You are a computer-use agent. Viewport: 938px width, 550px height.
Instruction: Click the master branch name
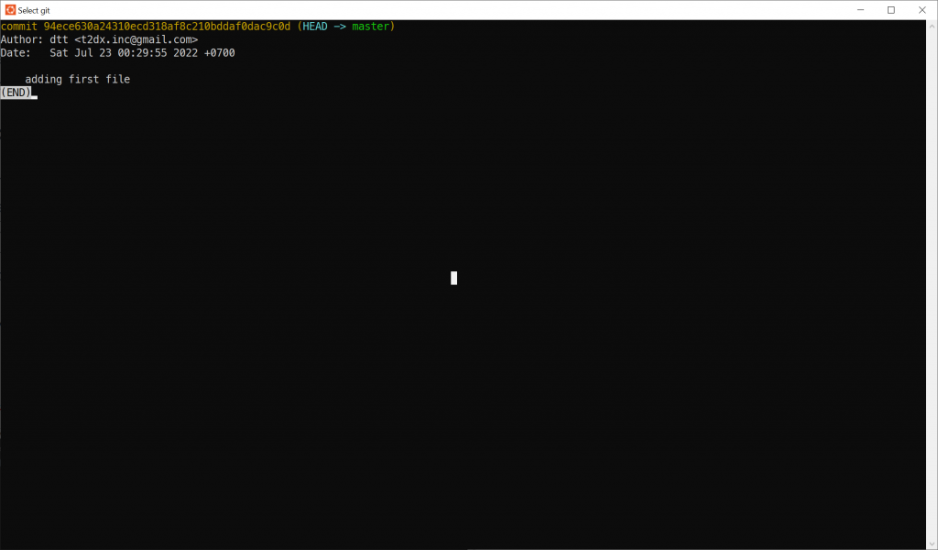tap(370, 27)
